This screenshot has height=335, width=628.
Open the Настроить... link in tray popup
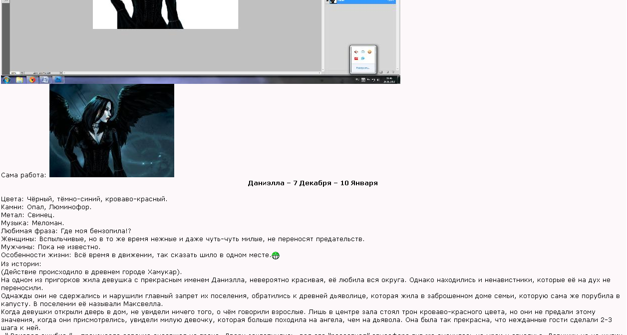click(363, 68)
